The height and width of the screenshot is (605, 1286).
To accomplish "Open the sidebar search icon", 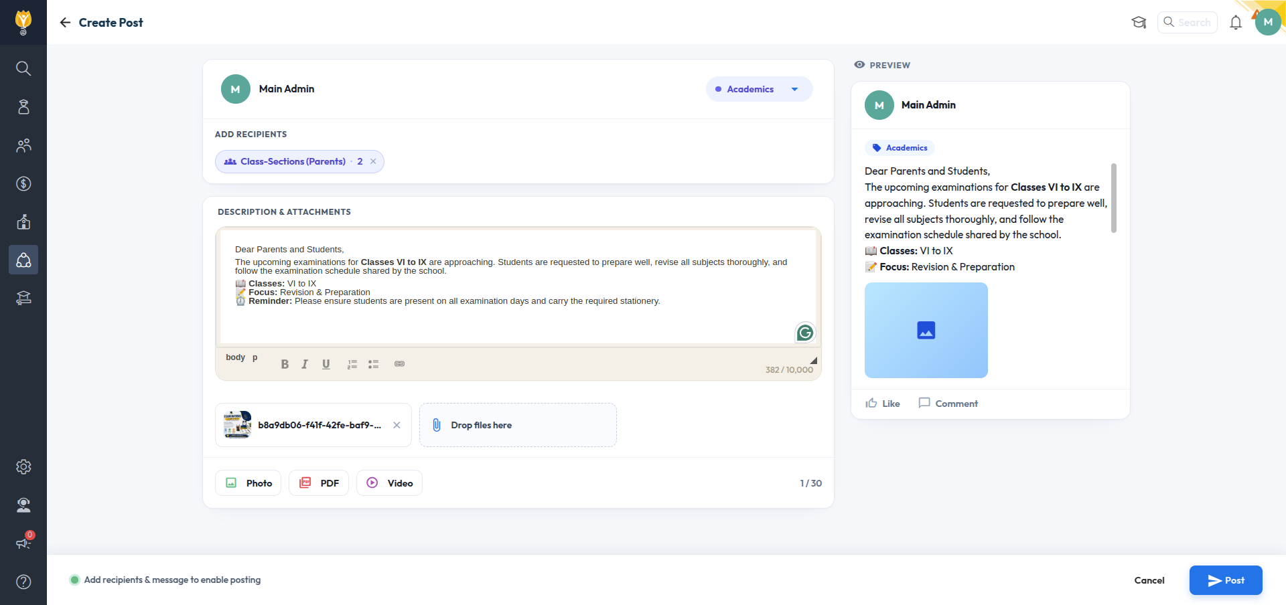I will (23, 68).
